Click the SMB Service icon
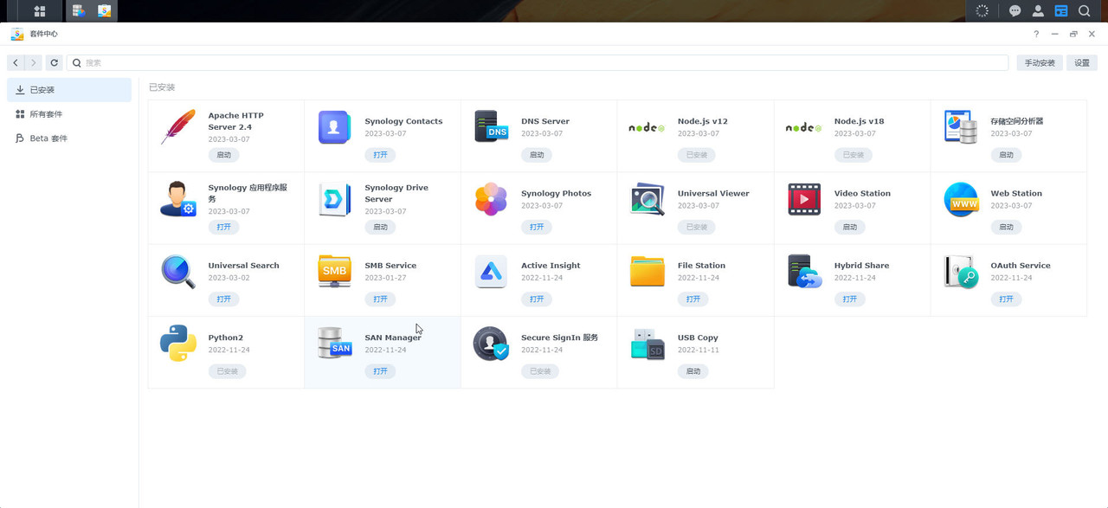This screenshot has width=1108, height=508. (x=334, y=271)
